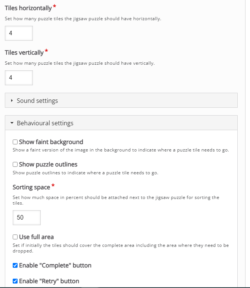Click the Tiles horizontally number field
Screen dimensions: 250x288
point(19,33)
